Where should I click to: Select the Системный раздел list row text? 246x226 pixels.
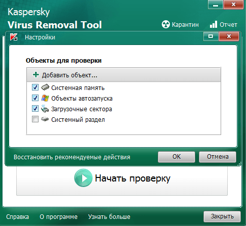78,120
